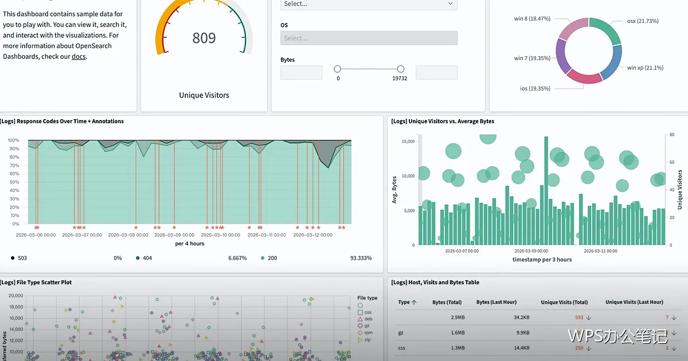Click the Bytes minimum input field

tap(301, 72)
